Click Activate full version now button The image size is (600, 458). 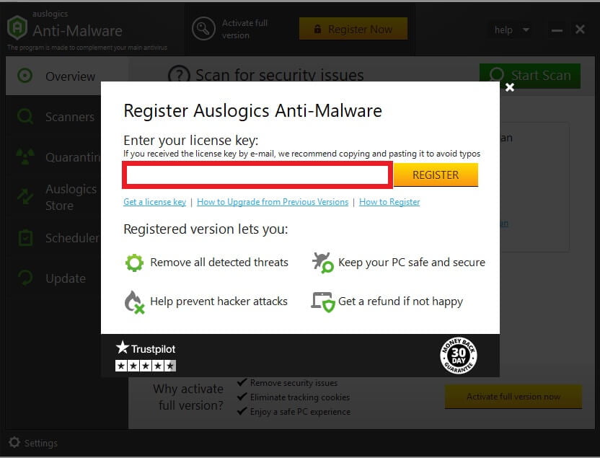click(513, 397)
